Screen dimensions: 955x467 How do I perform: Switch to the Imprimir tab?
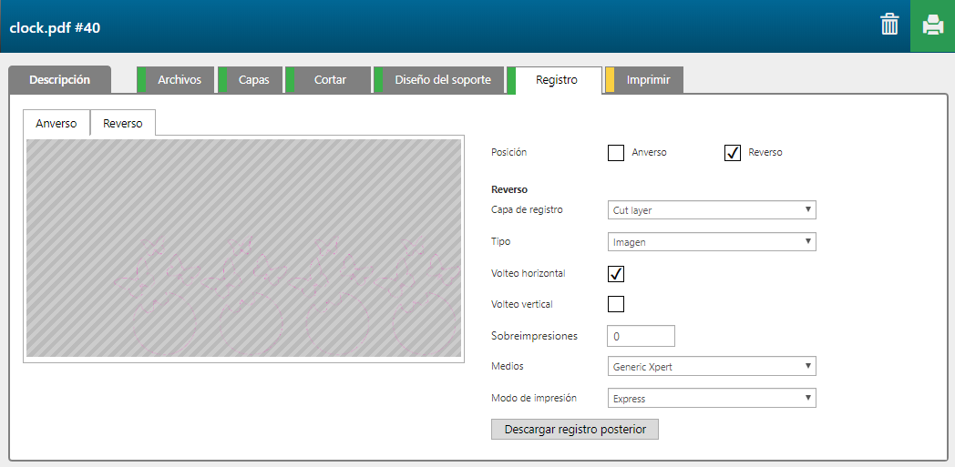point(648,80)
